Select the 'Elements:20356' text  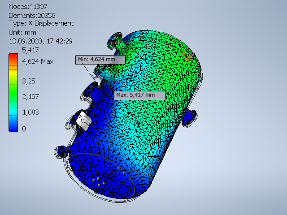click(x=32, y=16)
